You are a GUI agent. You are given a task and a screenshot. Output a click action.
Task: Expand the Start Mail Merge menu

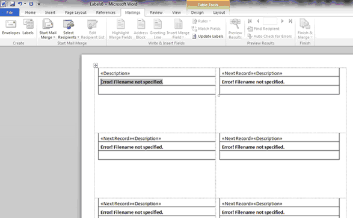pos(48,29)
